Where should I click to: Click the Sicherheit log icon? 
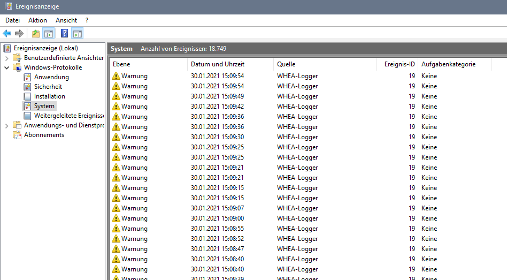point(27,87)
